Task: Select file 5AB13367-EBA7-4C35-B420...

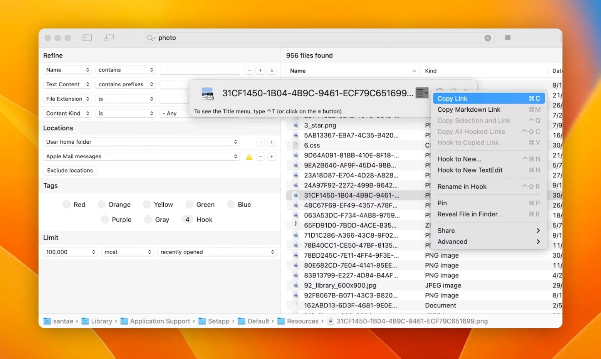Action: [x=351, y=135]
